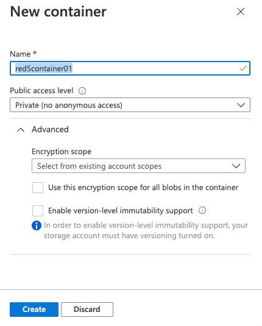Open the Public access level dropdown

(130, 105)
